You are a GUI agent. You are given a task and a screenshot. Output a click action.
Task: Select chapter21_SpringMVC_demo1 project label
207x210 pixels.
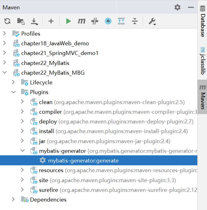click(60, 53)
